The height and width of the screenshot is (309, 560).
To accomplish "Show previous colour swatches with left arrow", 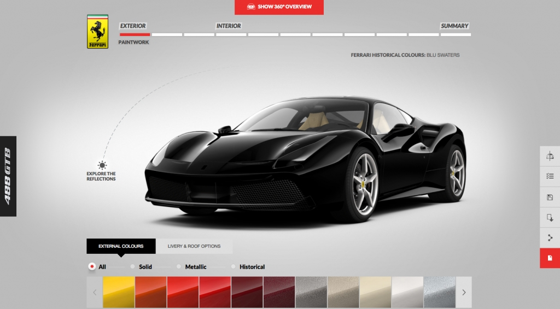I will (x=95, y=292).
